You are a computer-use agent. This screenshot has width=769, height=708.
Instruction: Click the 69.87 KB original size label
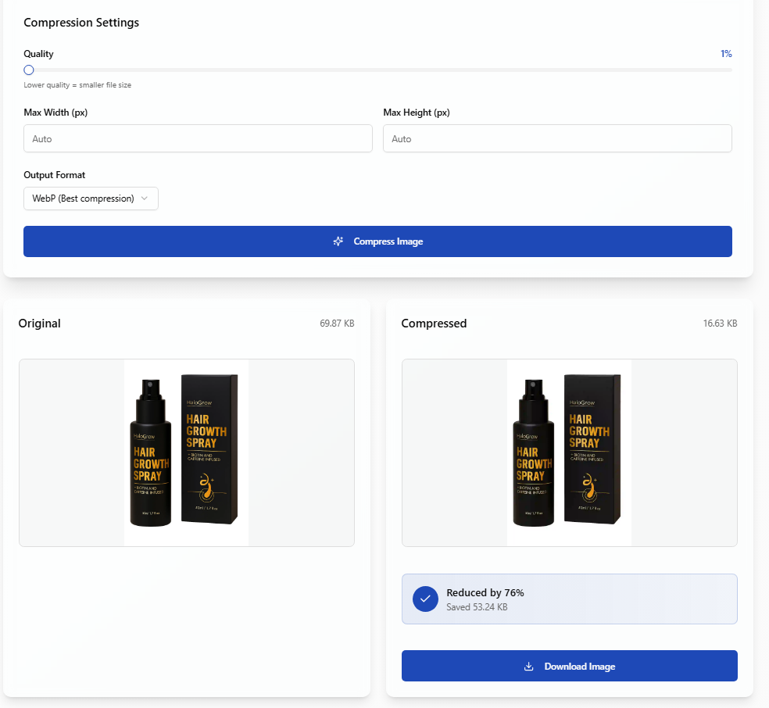point(338,323)
